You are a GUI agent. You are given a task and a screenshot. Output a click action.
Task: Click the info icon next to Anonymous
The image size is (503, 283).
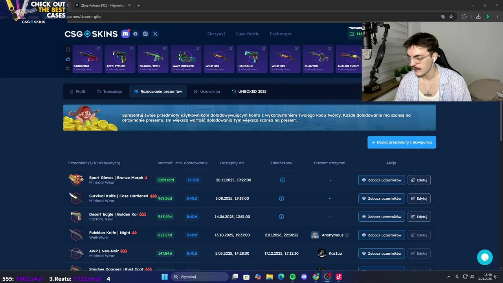347,235
